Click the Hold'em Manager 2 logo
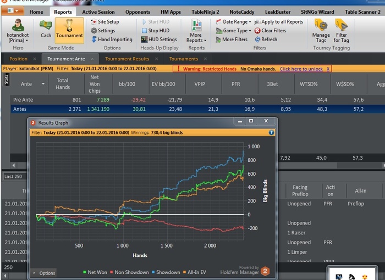 pyautogui.click(x=265, y=271)
